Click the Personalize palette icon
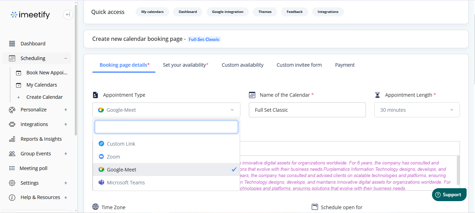 click(x=12, y=110)
